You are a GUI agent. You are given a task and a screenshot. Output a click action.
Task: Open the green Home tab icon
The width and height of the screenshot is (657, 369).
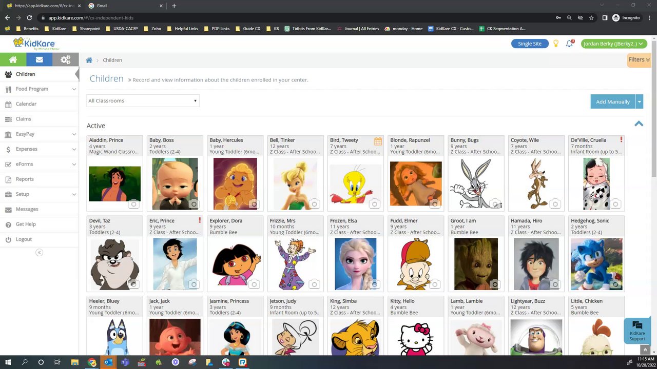coord(13,59)
